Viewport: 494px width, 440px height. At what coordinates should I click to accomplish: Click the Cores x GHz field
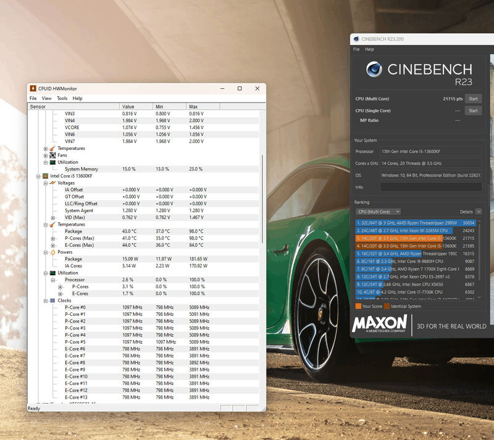click(x=430, y=164)
